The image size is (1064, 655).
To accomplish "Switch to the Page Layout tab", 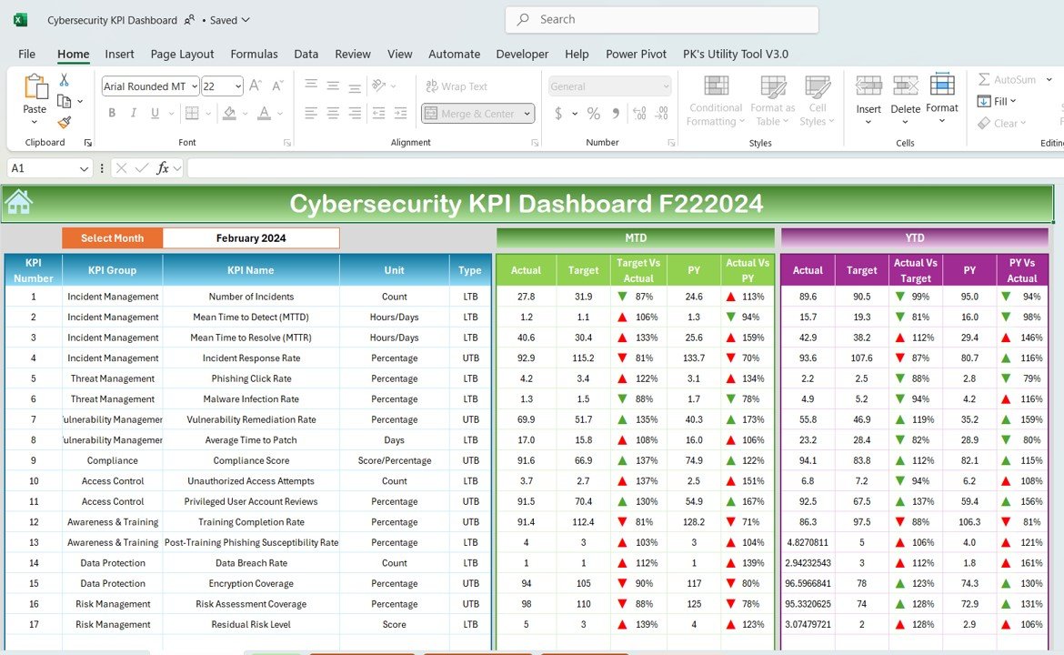I will point(182,54).
